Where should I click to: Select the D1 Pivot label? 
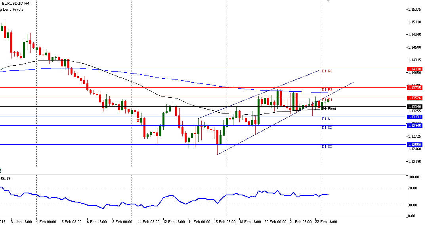coord(329,109)
